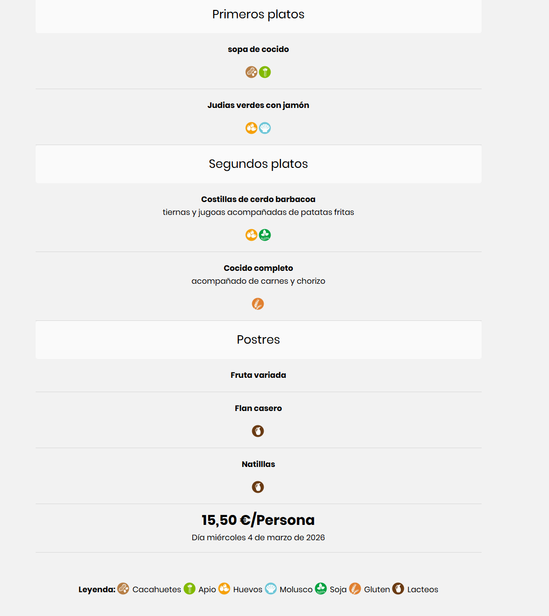Click Gluten icon in the legend
This screenshot has height=616, width=549.
tap(355, 589)
